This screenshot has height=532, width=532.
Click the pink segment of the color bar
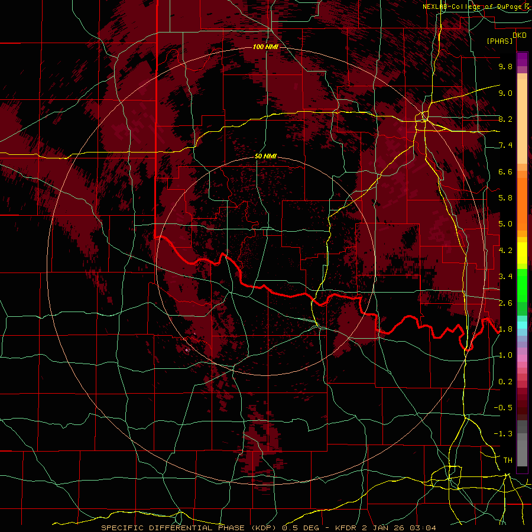click(x=522, y=358)
